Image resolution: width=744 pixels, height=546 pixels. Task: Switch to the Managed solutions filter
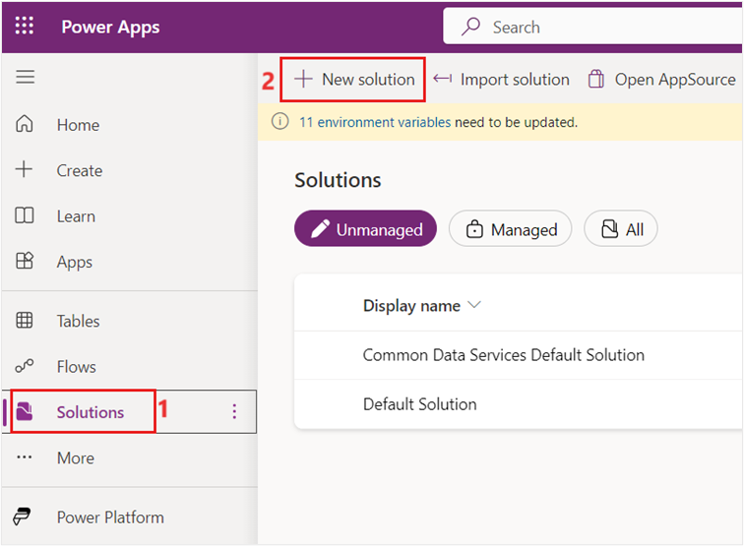(510, 229)
